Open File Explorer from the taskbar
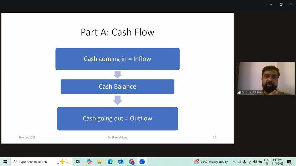 100,162
